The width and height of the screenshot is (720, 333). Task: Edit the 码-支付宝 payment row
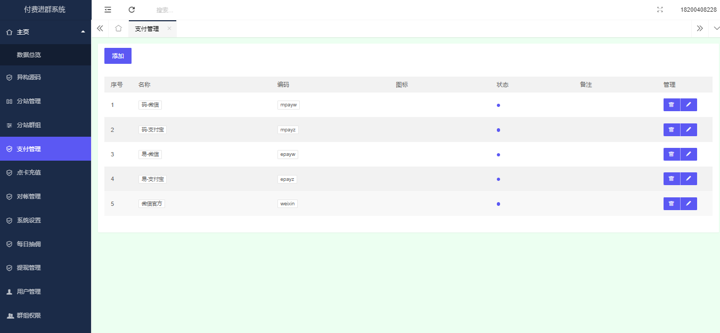(x=689, y=130)
